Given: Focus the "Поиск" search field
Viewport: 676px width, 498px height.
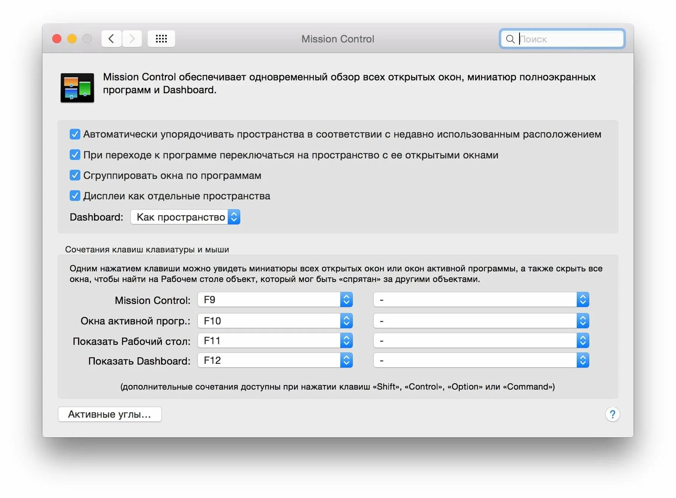Looking at the screenshot, I should pos(562,39).
